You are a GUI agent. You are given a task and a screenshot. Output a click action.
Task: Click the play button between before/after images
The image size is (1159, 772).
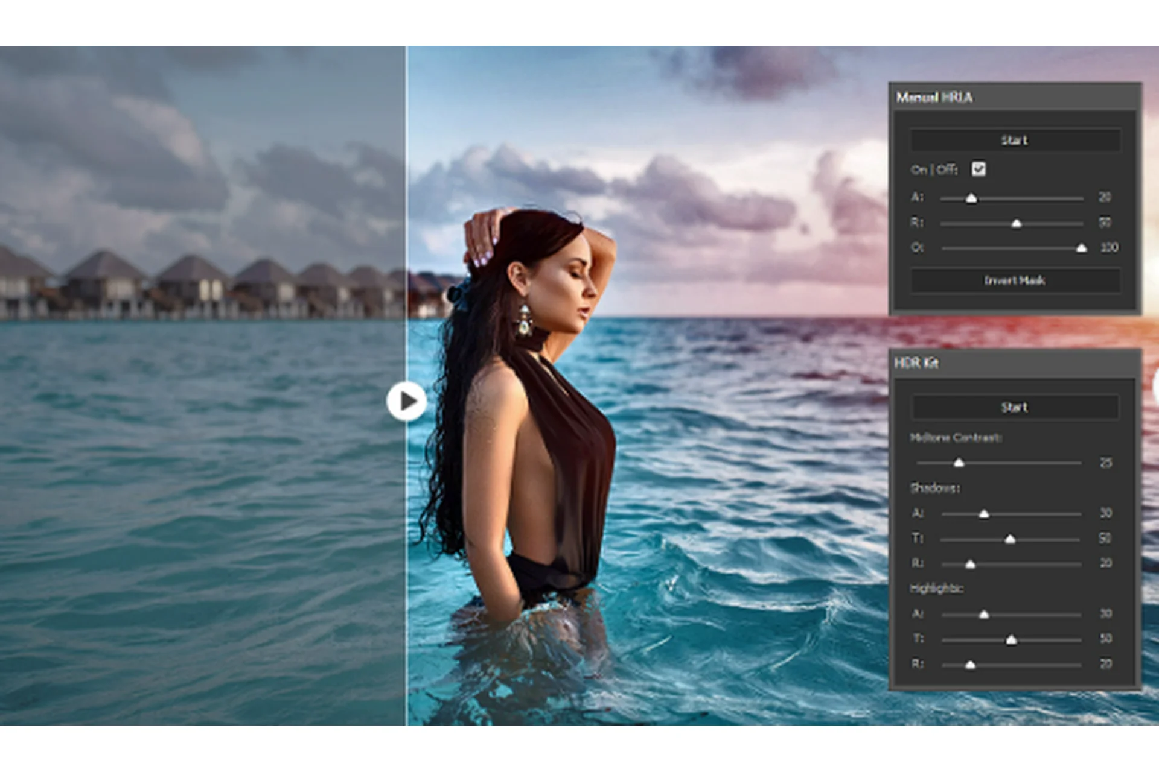(x=407, y=399)
